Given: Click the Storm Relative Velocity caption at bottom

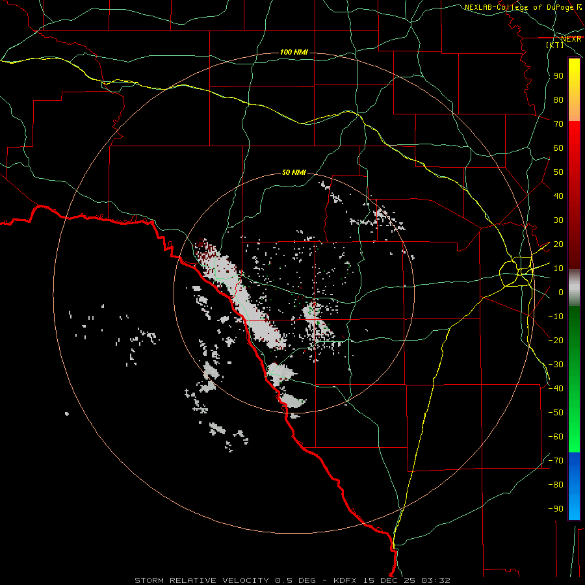Looking at the screenshot, I should click(x=292, y=580).
